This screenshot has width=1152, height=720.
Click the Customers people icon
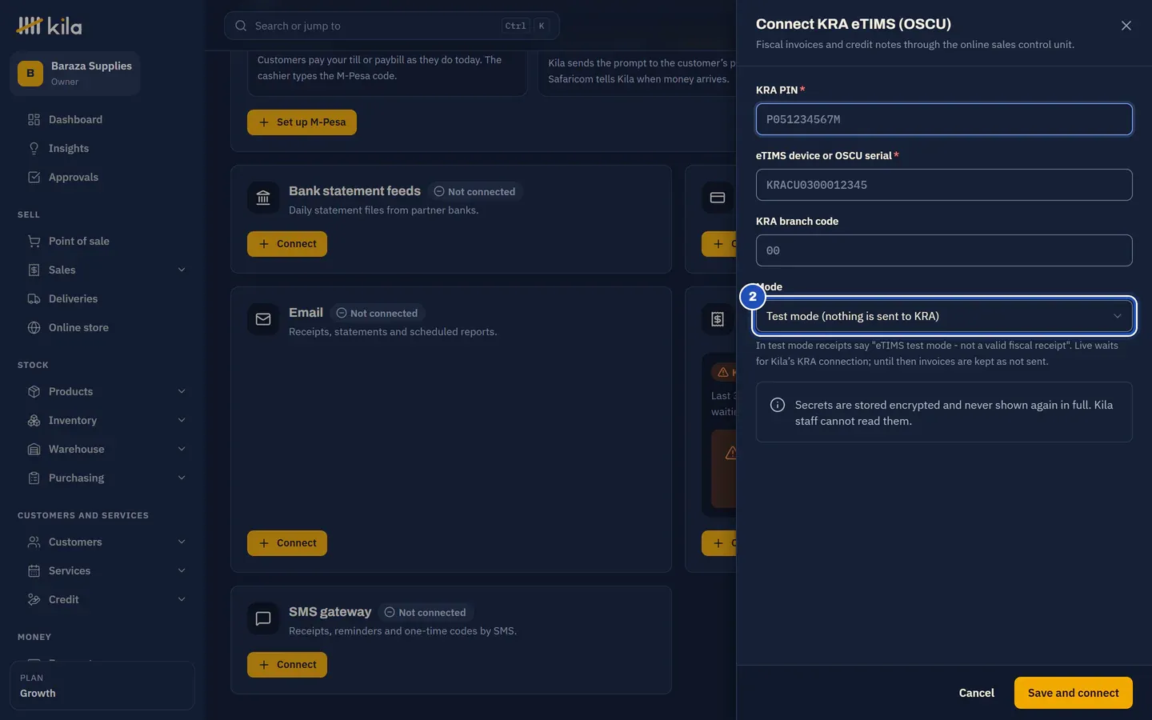tap(34, 542)
